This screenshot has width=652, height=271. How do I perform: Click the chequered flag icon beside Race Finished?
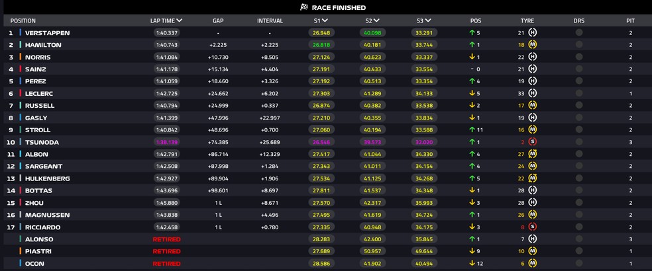click(x=304, y=7)
